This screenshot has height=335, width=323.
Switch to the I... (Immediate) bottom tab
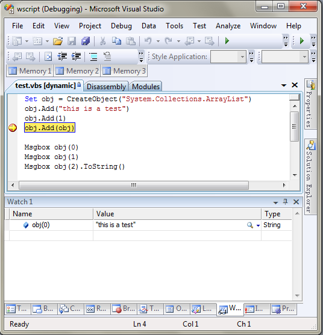click(x=256, y=308)
